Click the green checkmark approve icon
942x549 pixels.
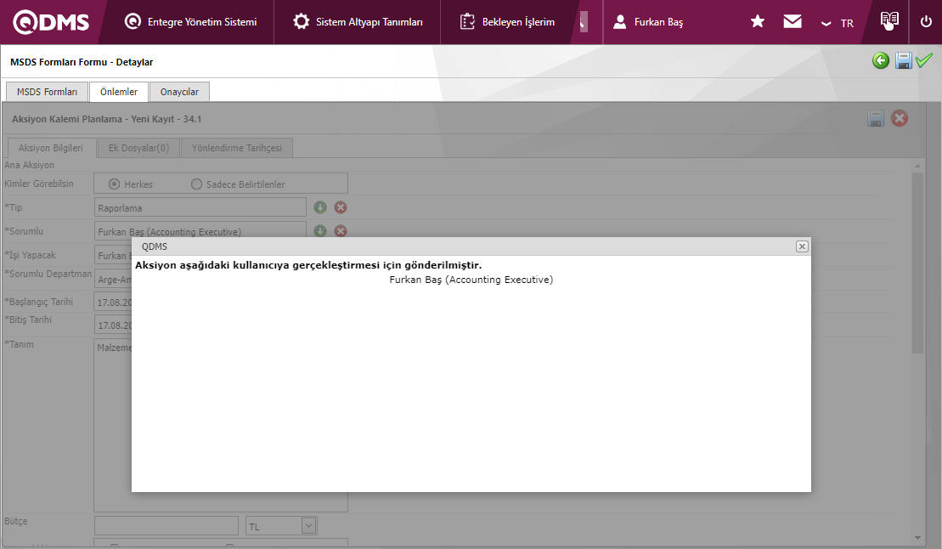(x=924, y=60)
